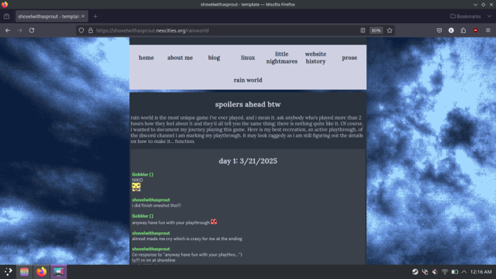Open the Firefox hamburger application menu
This screenshot has height=279, width=496.
coord(488,30)
